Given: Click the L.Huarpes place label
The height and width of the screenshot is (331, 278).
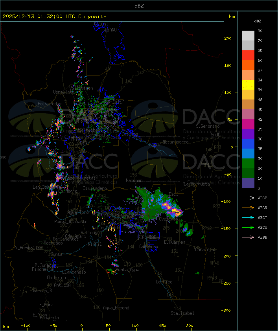Looking at the screenshot, I should pyautogui.click(x=175, y=242).
